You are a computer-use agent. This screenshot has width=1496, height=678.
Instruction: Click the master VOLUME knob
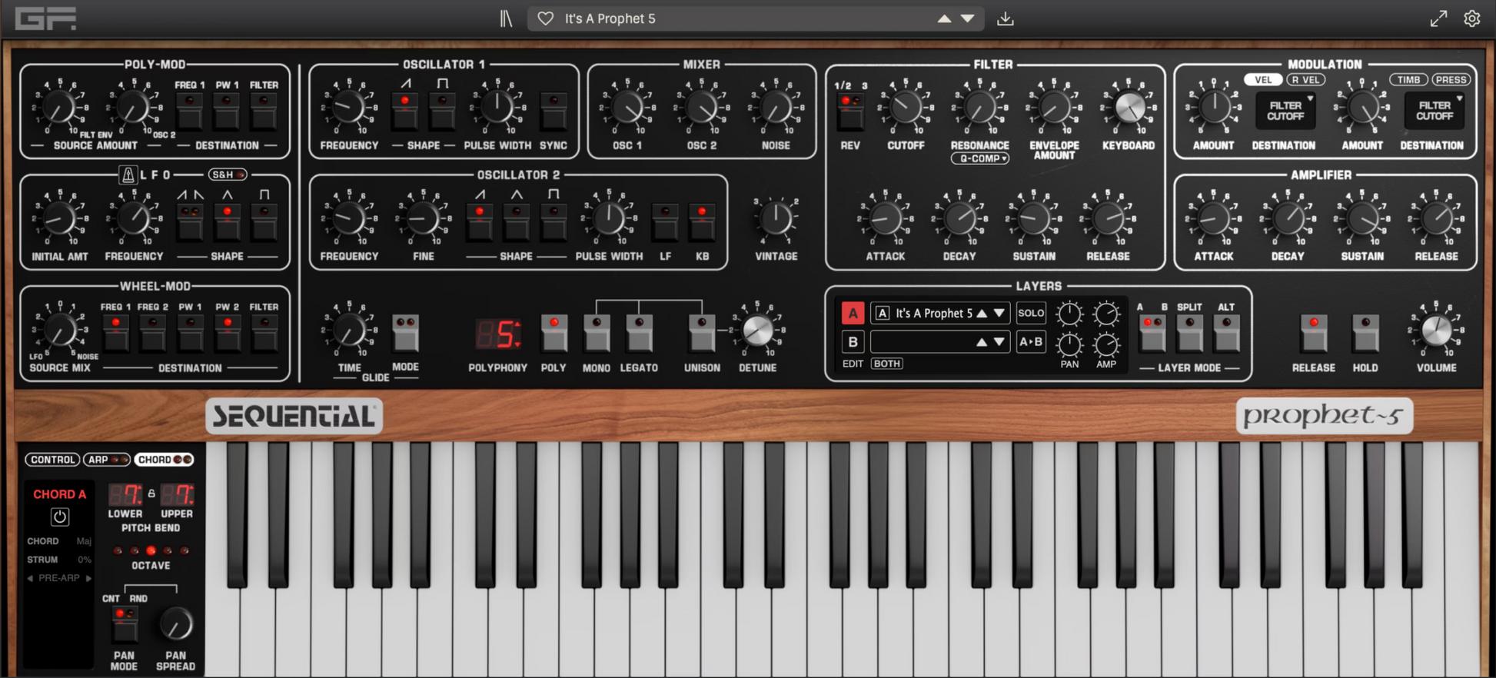click(x=1436, y=331)
